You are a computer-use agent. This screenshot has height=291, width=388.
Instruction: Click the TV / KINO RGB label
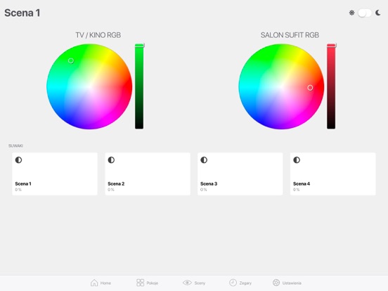(x=98, y=35)
